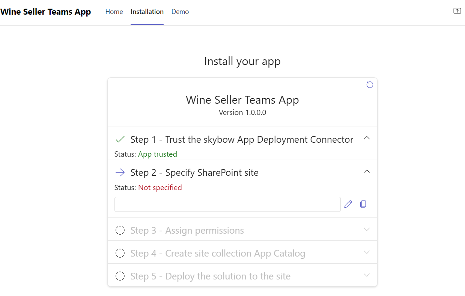Click the Step 2 Specify SharePoint site heading

[x=194, y=173]
